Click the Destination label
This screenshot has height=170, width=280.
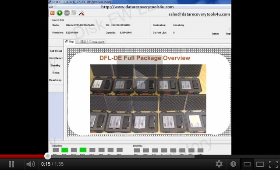click(x=159, y=25)
